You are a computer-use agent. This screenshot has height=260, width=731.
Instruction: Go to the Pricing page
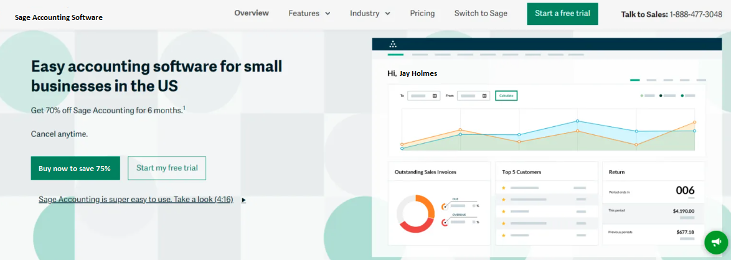pyautogui.click(x=422, y=14)
